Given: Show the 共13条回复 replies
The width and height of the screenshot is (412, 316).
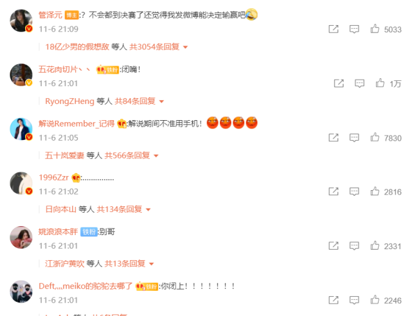Looking at the screenshot, I should (x=129, y=264).
